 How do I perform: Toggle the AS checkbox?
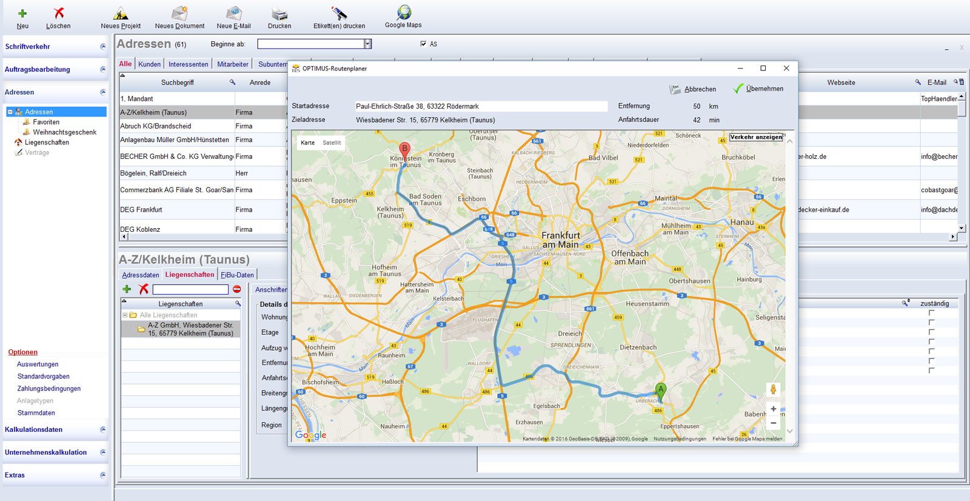click(423, 44)
